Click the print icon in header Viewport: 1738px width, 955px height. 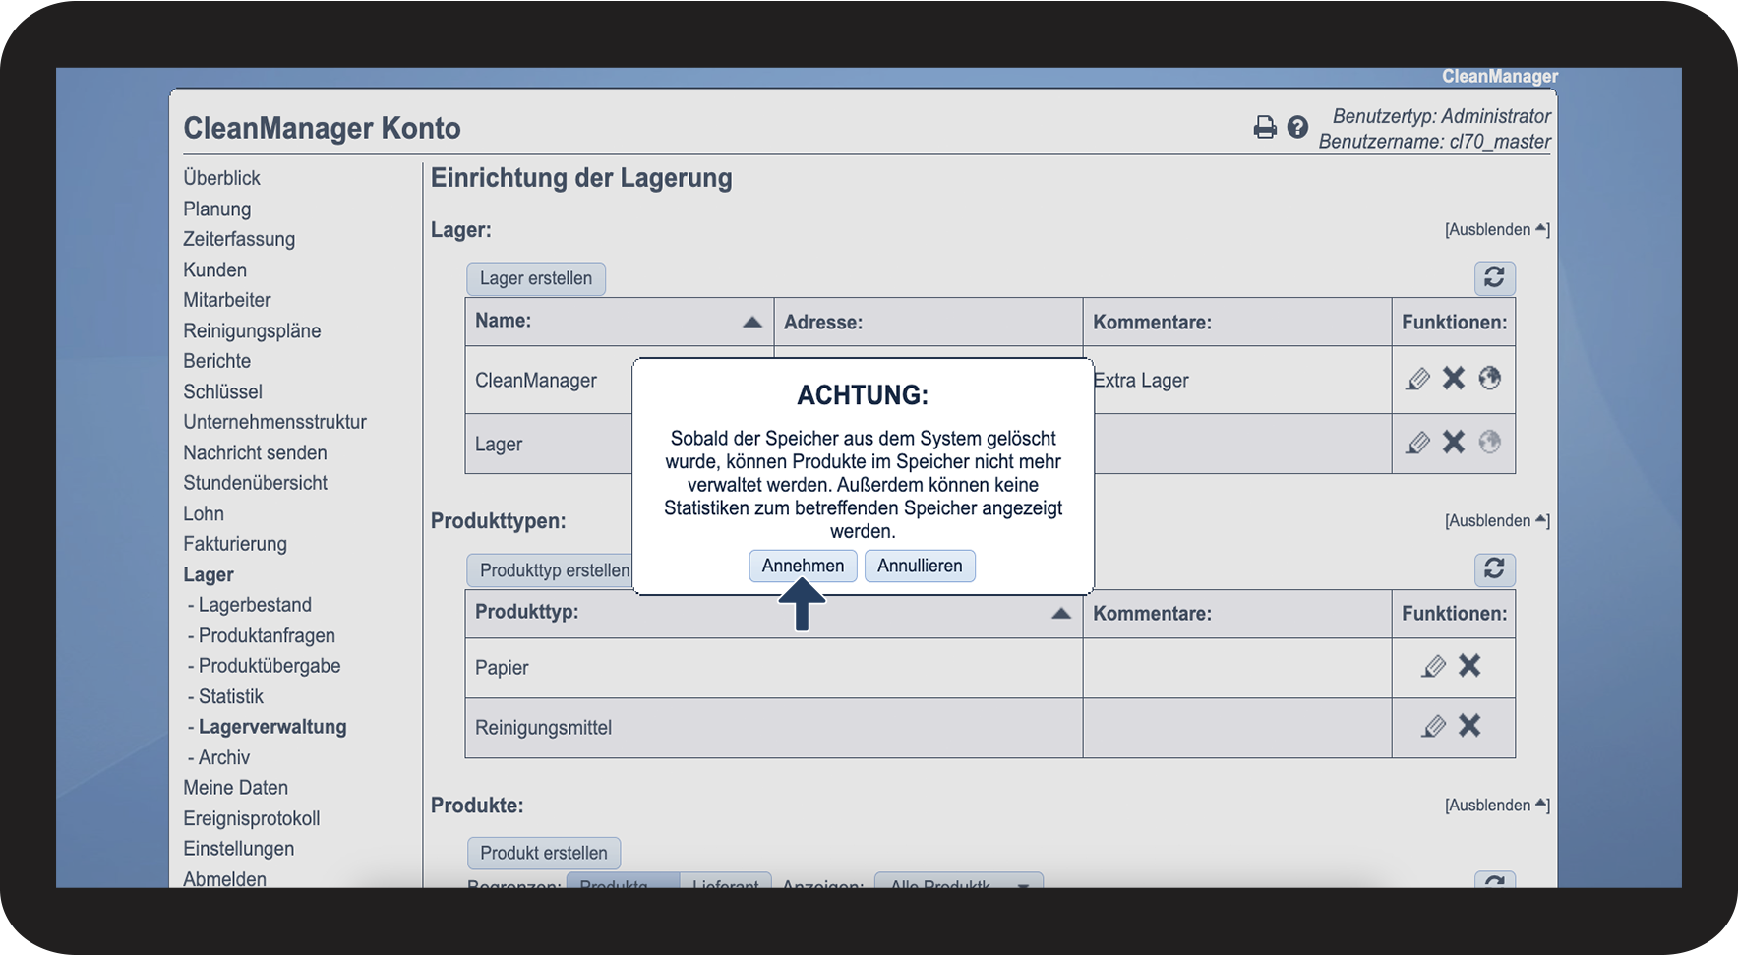(x=1265, y=127)
